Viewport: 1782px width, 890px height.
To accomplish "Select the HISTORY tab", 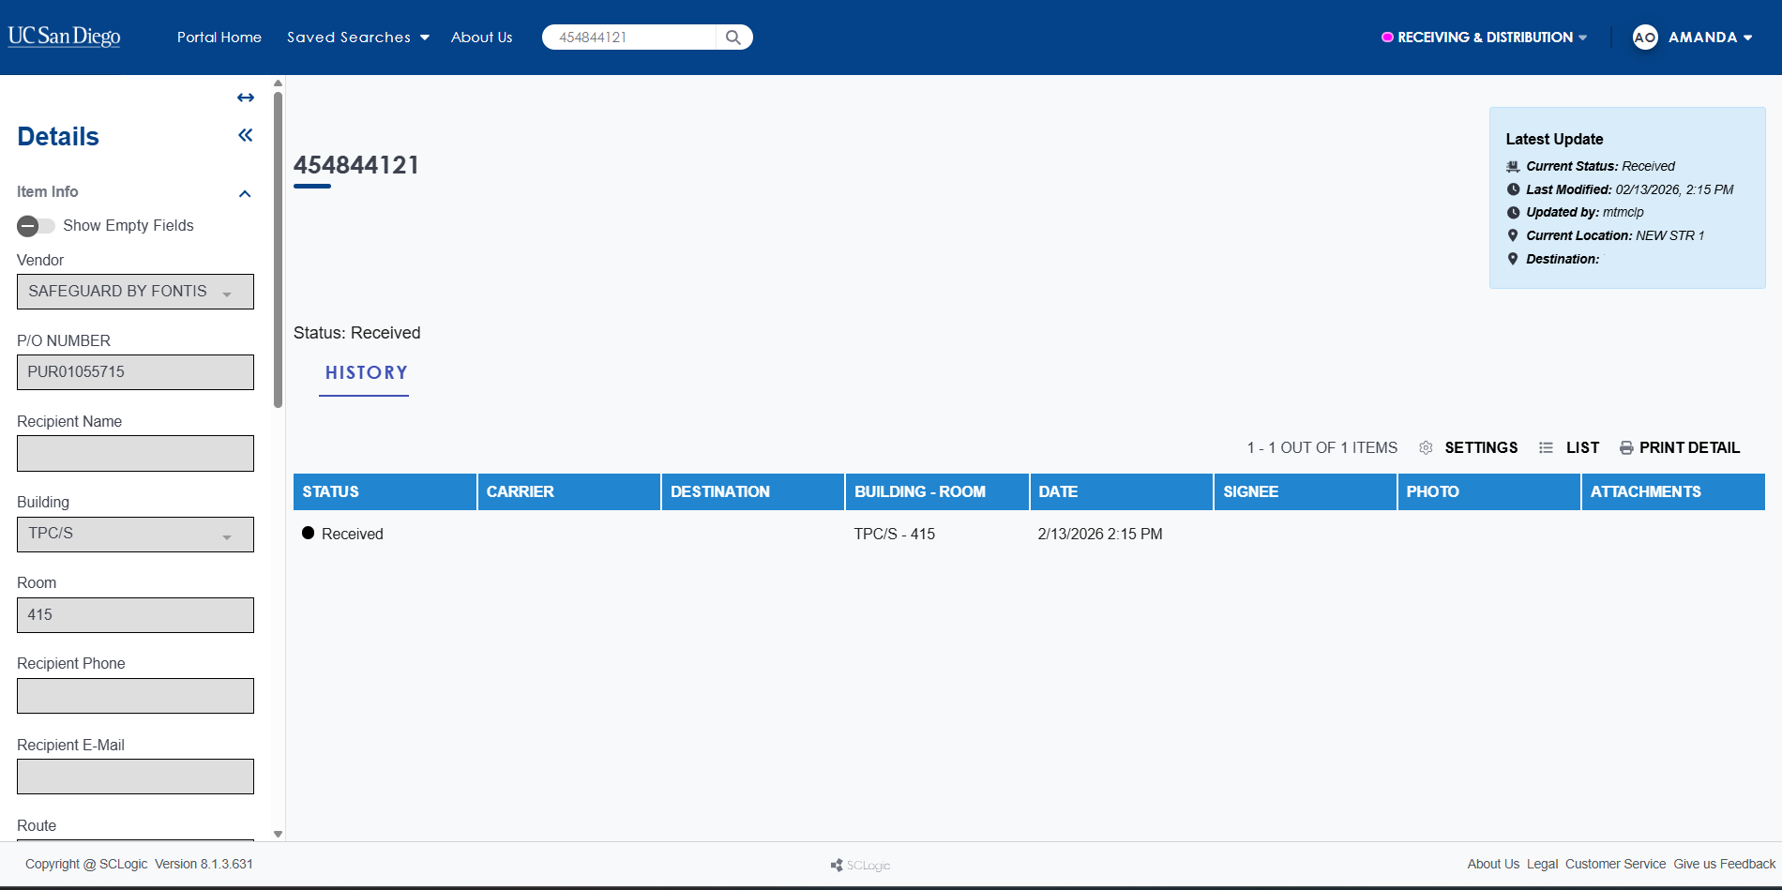I will pyautogui.click(x=365, y=372).
